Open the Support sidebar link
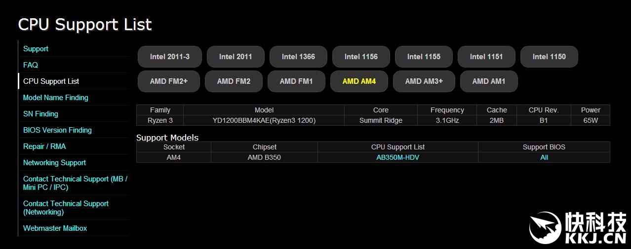The height and width of the screenshot is (249, 631). pyautogui.click(x=36, y=49)
